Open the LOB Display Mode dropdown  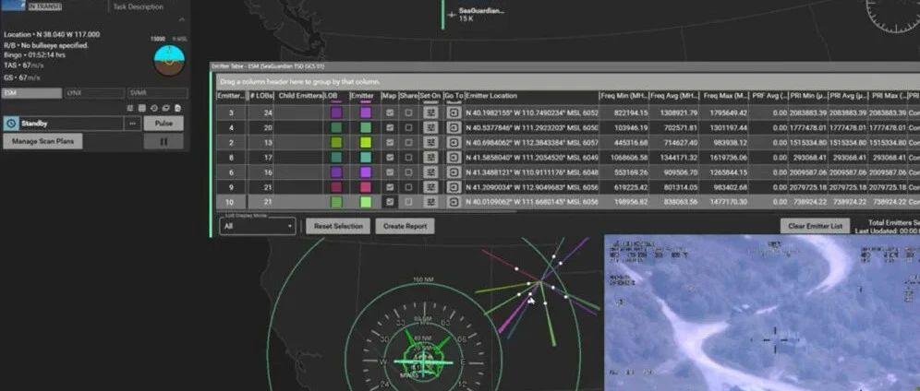pos(257,226)
